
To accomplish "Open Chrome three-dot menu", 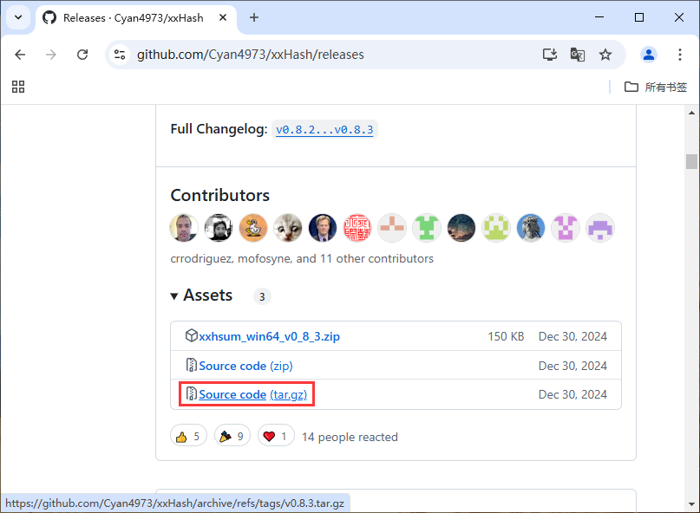I will point(679,55).
